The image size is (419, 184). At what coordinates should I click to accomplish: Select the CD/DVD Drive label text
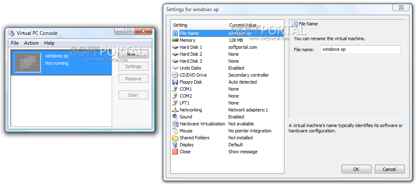click(x=193, y=75)
